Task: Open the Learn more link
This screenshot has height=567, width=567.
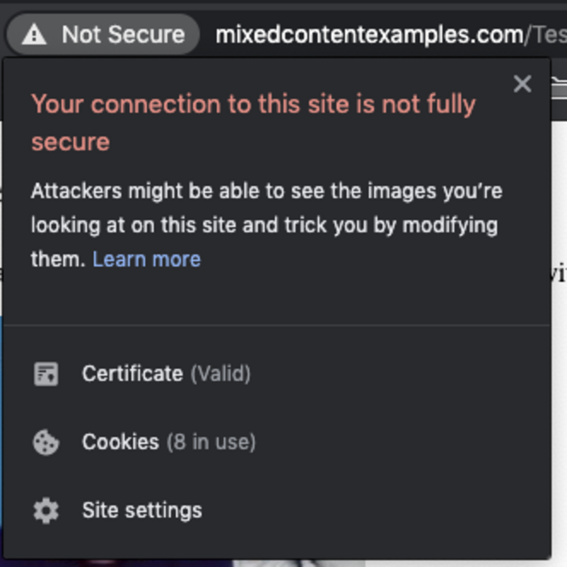Action: pyautogui.click(x=147, y=260)
